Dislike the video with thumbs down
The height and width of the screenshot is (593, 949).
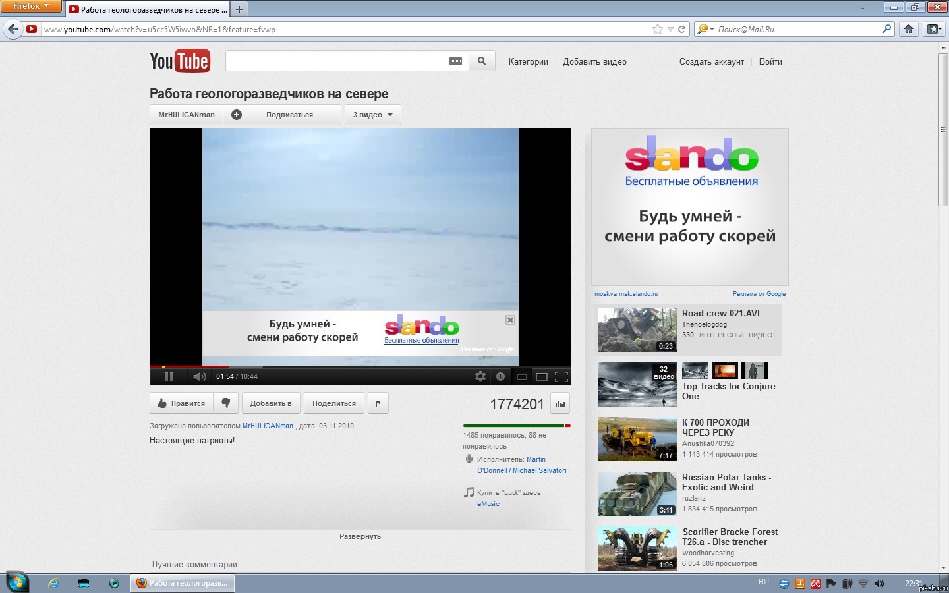point(226,403)
